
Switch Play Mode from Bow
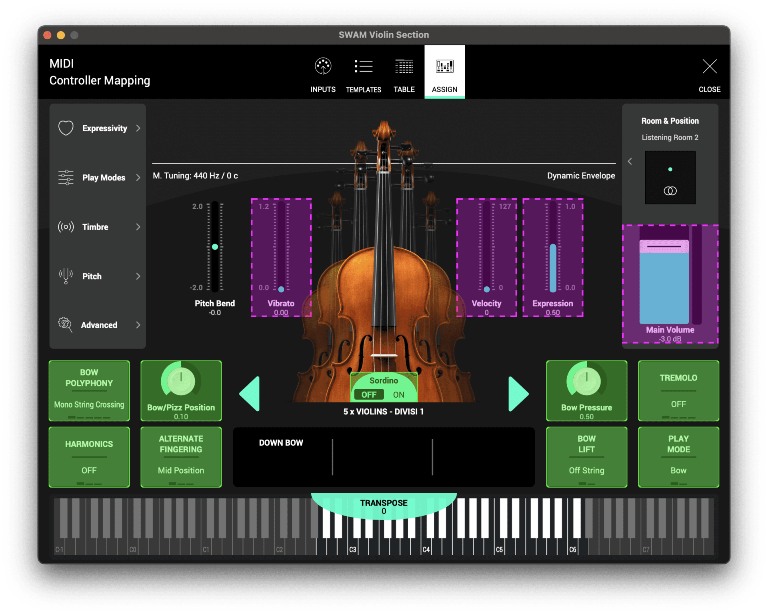pyautogui.click(x=678, y=457)
